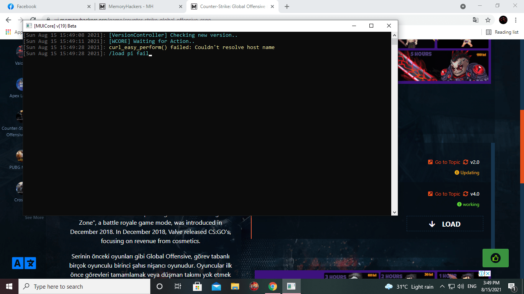Viewport: 524px width, 294px height.
Task: Minimize the MUICore console window
Action: coord(353,26)
